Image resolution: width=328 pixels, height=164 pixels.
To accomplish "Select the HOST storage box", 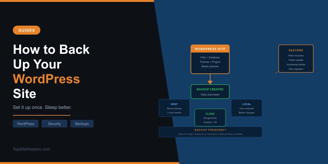I will pos(174,108).
